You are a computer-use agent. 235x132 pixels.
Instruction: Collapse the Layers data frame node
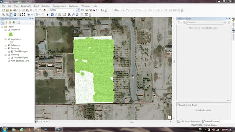coord(2,27)
